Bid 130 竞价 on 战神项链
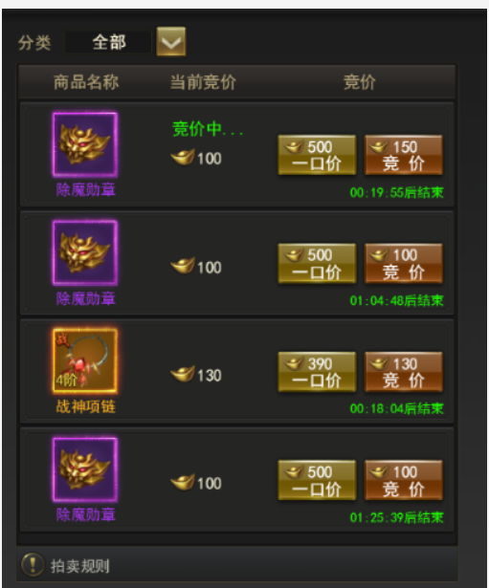The height and width of the screenshot is (588, 489). point(404,372)
